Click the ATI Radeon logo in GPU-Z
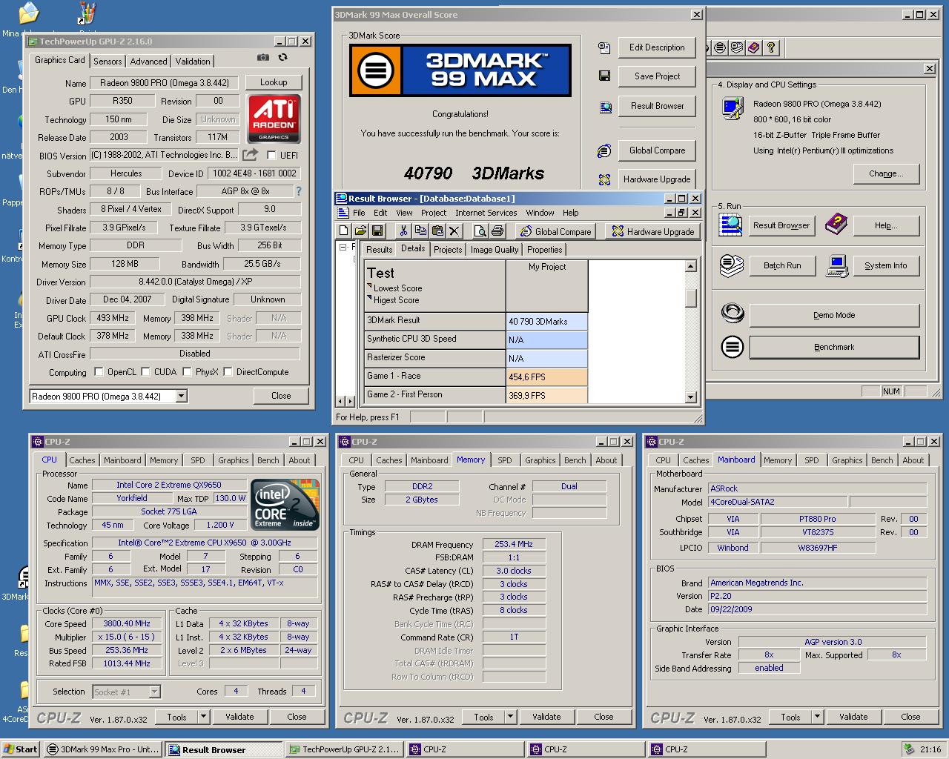This screenshot has width=949, height=759. [274, 119]
